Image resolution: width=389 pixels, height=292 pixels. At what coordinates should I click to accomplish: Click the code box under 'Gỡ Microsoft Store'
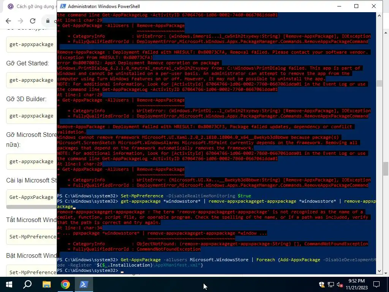pos(32,161)
